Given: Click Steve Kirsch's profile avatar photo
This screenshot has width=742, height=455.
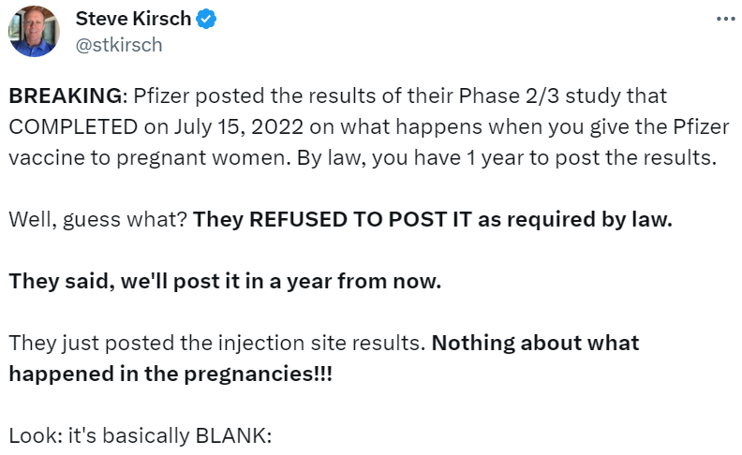Looking at the screenshot, I should [x=34, y=31].
